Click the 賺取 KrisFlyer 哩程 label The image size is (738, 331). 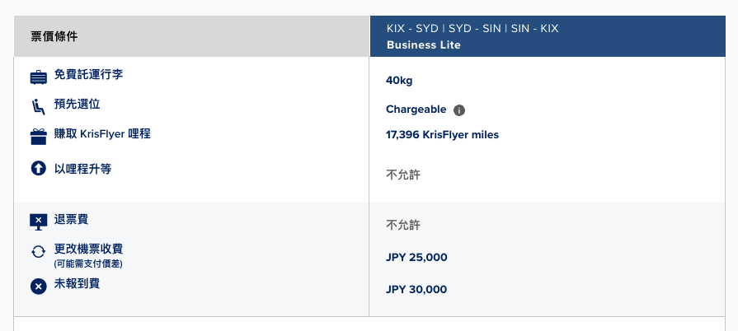102,133
